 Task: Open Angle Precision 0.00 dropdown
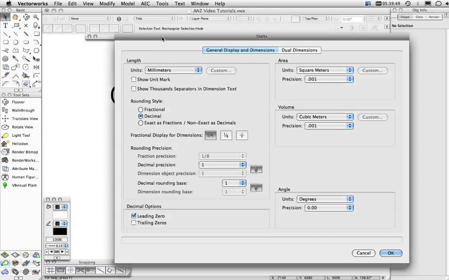pos(329,208)
